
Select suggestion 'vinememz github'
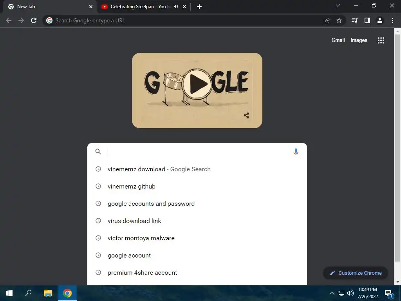click(197, 186)
